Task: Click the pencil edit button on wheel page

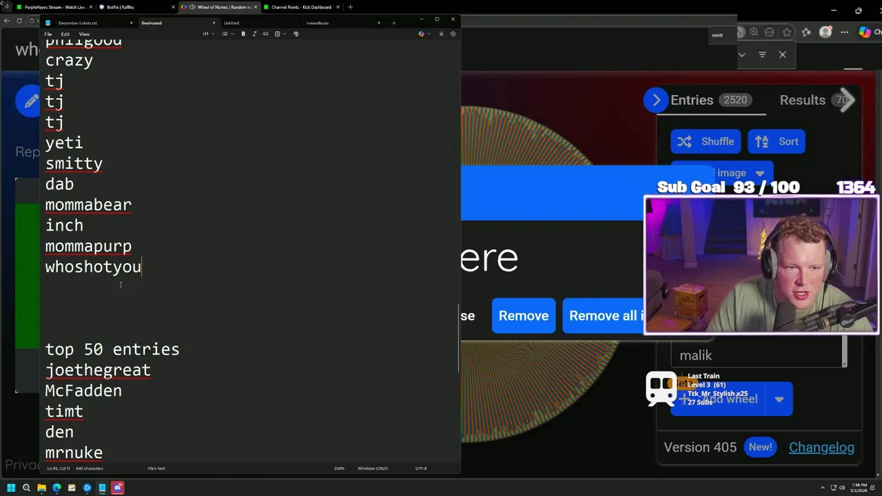Action: 30,102
